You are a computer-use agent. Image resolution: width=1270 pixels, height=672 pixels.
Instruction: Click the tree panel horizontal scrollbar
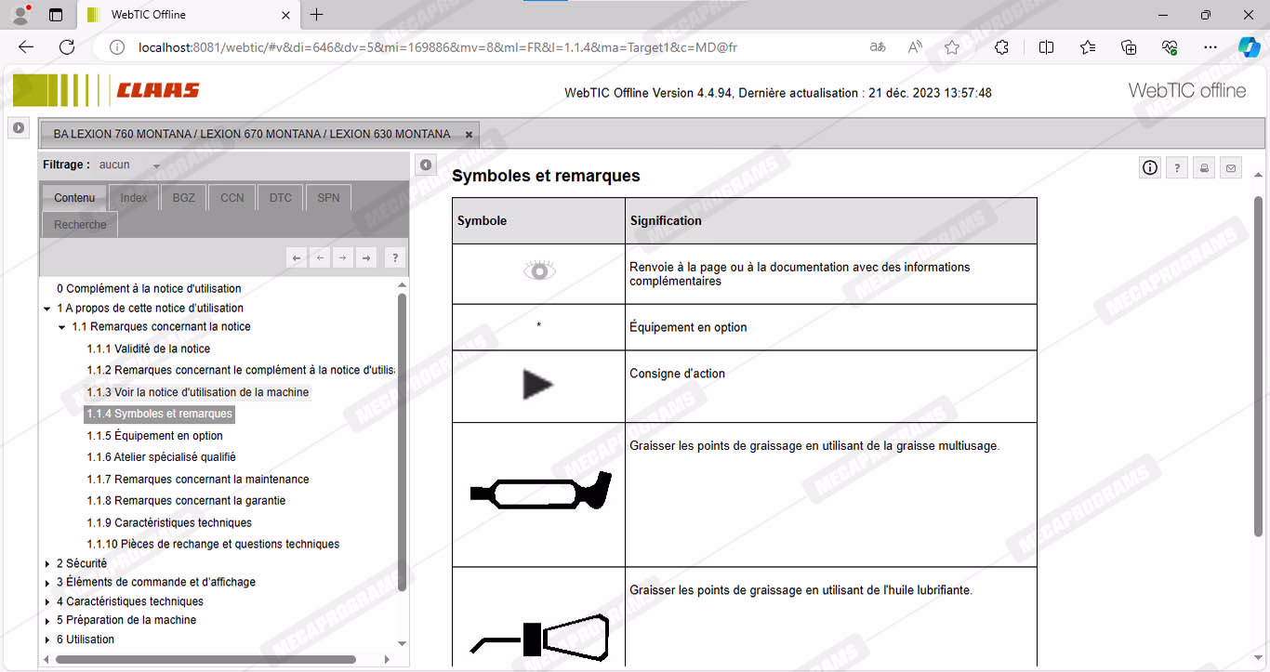[x=205, y=659]
